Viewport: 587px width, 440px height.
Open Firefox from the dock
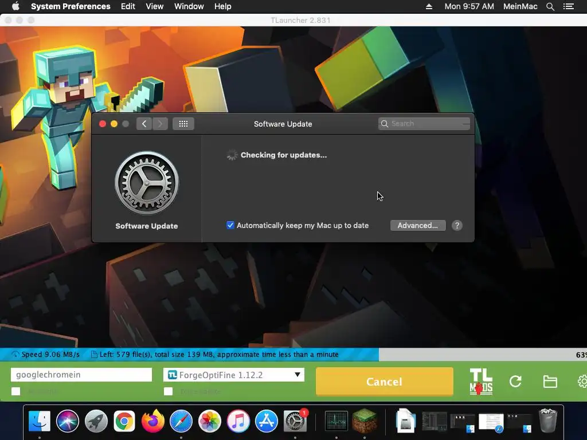(152, 421)
